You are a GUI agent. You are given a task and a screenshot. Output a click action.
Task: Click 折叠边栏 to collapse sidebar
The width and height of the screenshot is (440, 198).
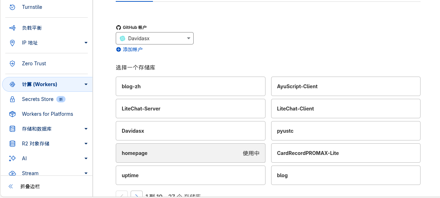click(x=30, y=186)
